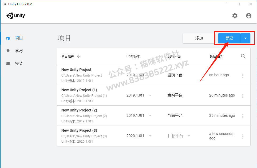This screenshot has width=257, height=168.
Task: Click the 'an hour ago' timestamp
Action: [219, 75]
